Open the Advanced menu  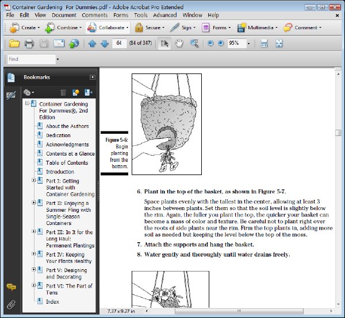coord(165,15)
